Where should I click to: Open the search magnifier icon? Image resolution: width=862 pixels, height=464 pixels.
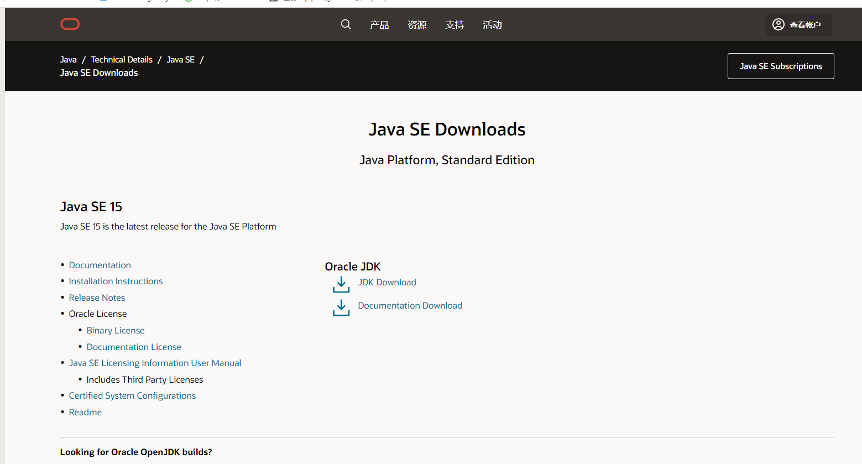[x=346, y=24]
